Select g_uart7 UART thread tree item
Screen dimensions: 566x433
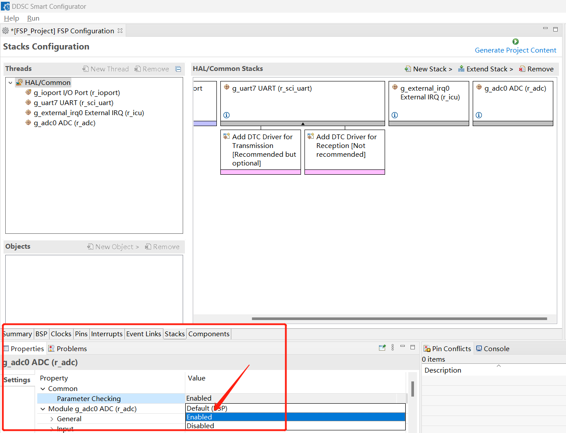pyautogui.click(x=69, y=102)
